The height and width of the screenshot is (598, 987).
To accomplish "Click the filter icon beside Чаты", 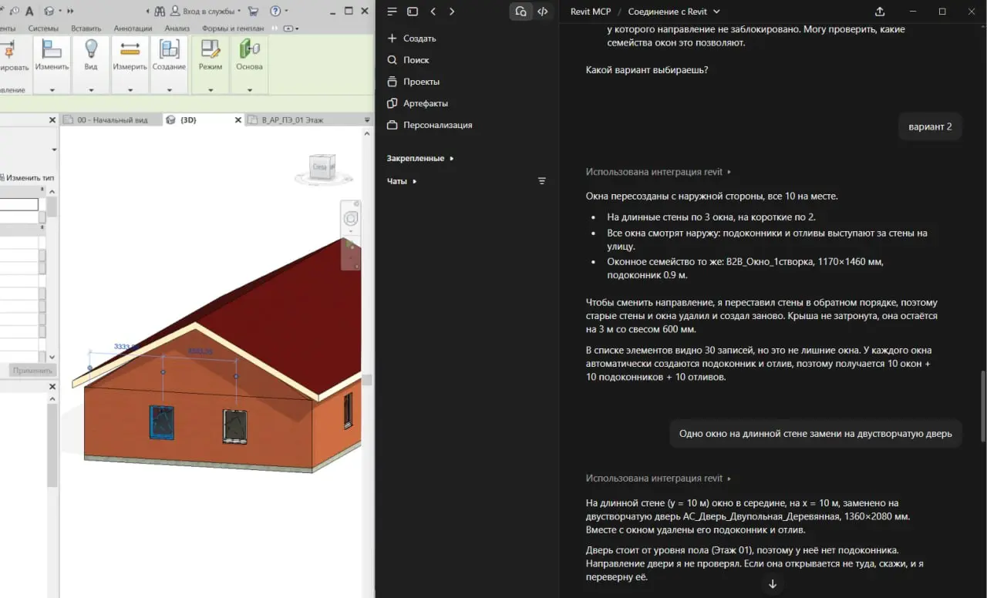I will point(542,181).
